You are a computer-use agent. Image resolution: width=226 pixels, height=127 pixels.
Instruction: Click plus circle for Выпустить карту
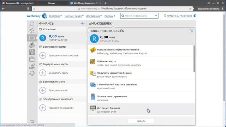(x=43, y=73)
